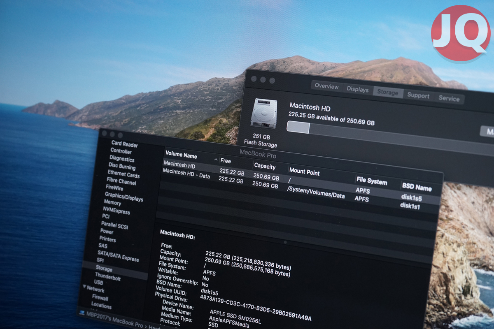Select the Storage tab in About This Mac

coord(388,92)
